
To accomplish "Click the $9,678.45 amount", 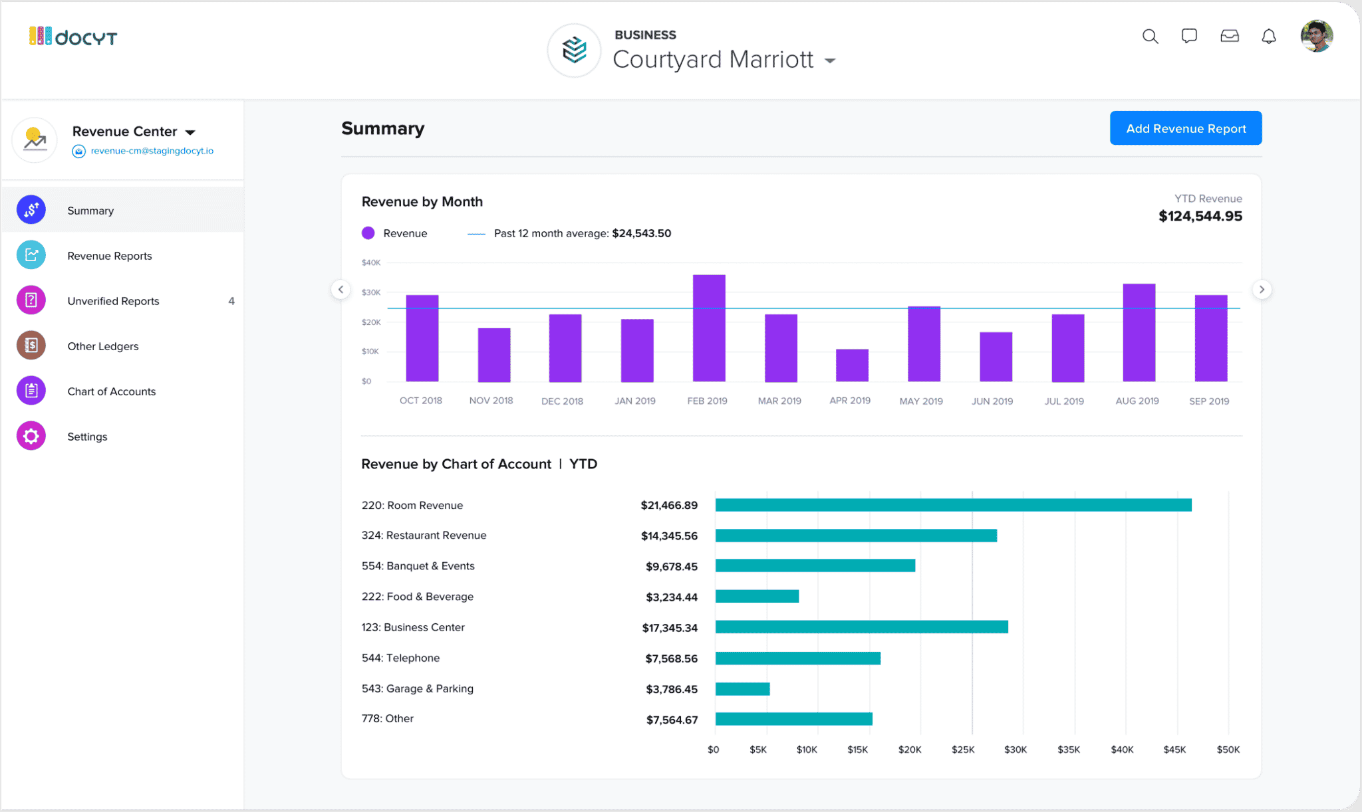I will 672,567.
